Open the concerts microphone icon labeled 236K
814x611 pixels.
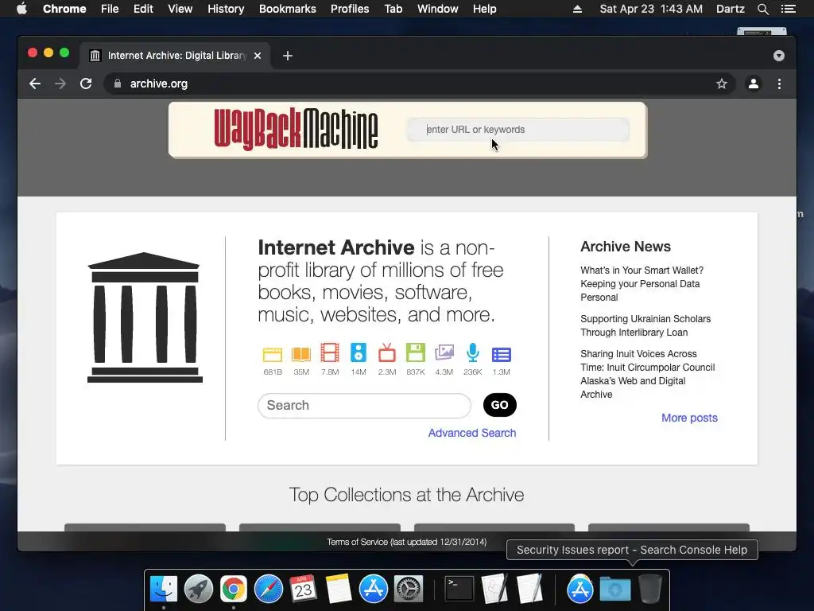click(472, 352)
